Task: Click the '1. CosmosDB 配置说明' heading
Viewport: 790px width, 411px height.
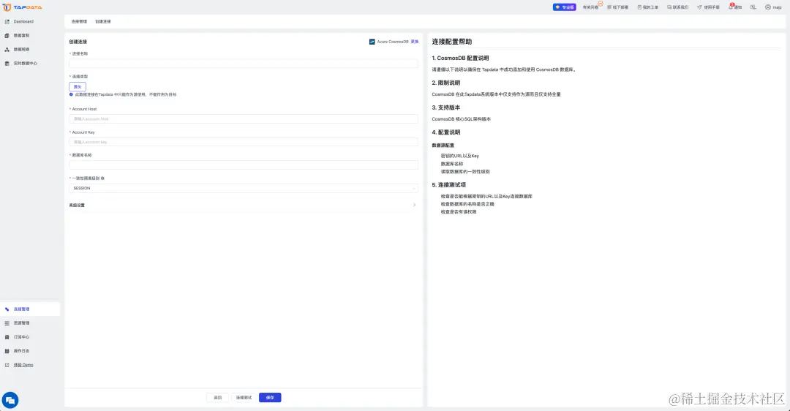Action: coord(461,58)
